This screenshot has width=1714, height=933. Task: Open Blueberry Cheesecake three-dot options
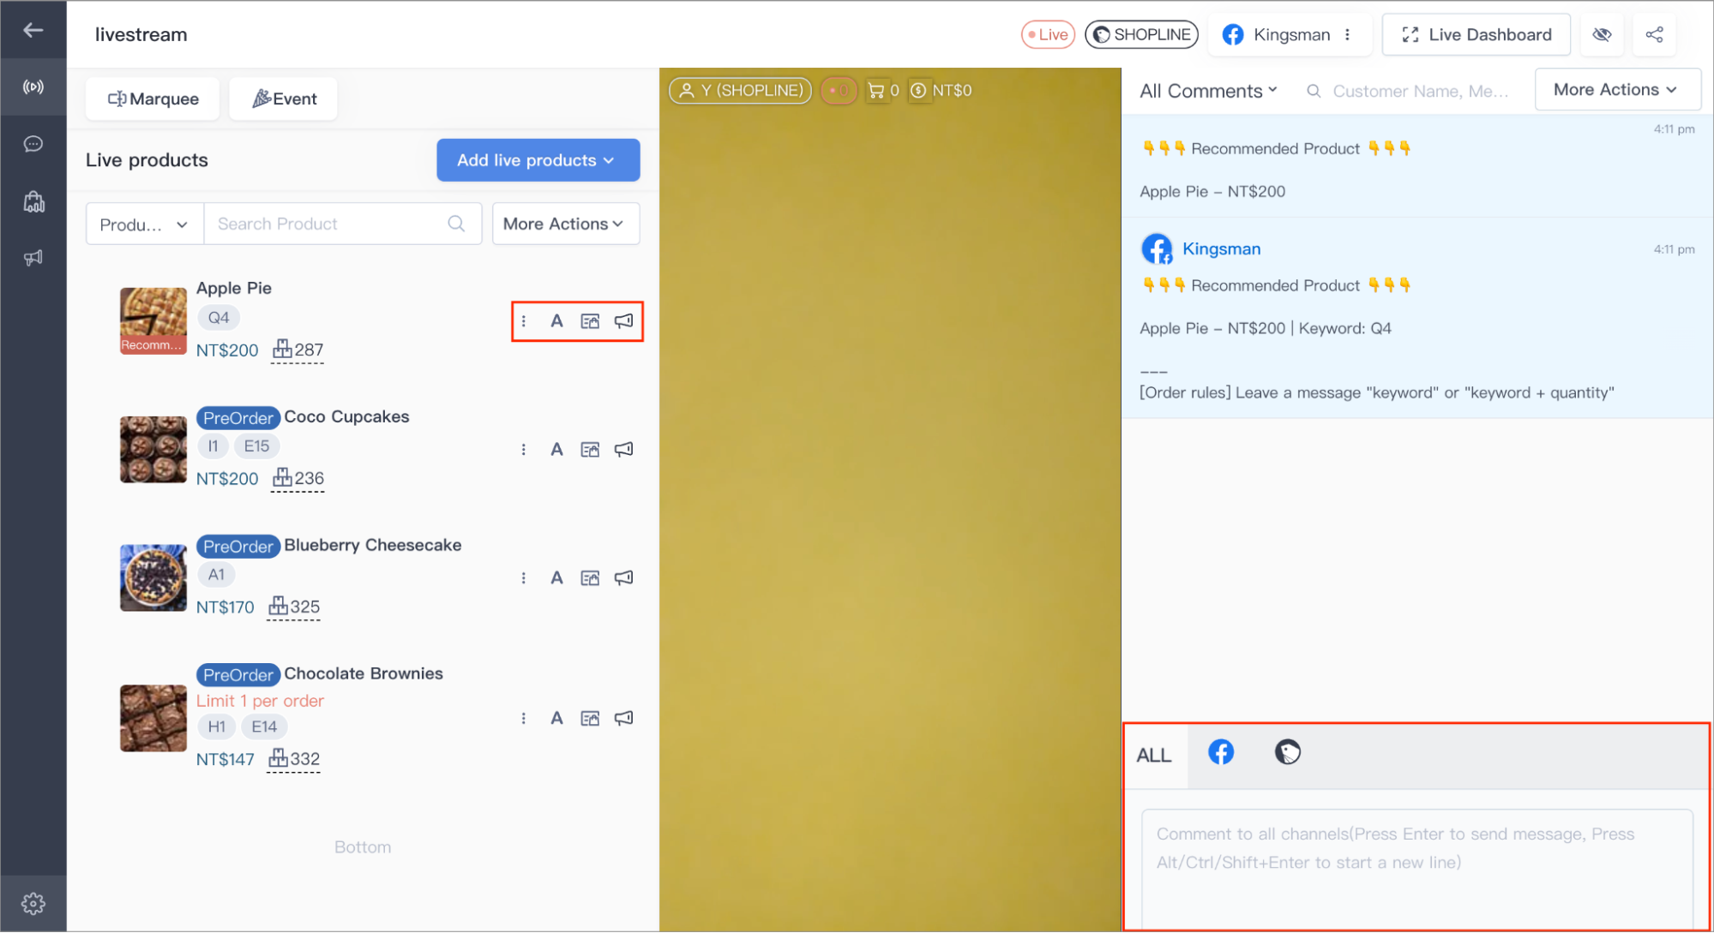tap(524, 578)
